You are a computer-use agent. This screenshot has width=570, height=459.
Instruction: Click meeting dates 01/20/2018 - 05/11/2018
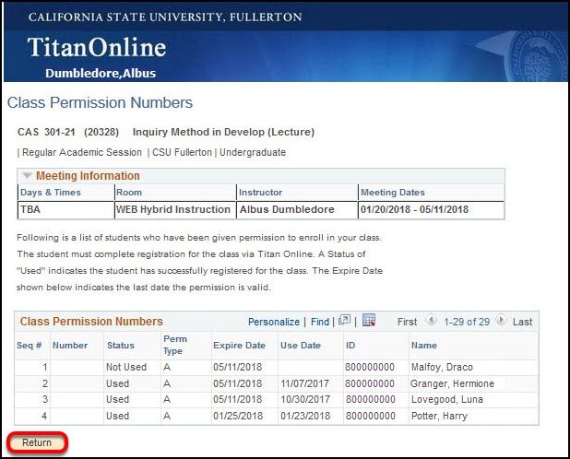(414, 209)
